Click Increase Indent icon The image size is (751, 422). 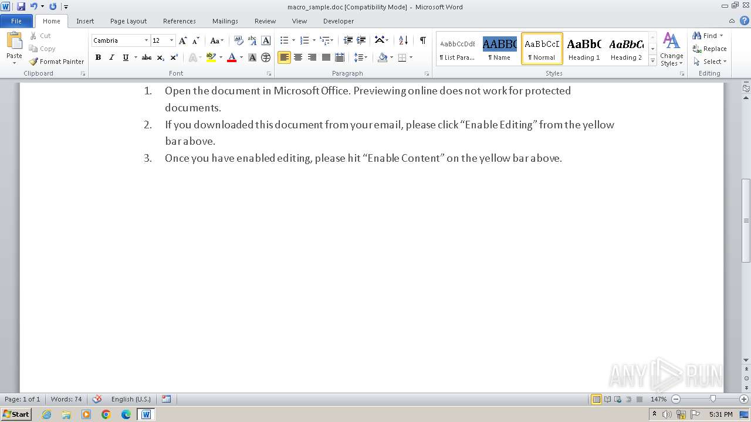(x=361, y=40)
